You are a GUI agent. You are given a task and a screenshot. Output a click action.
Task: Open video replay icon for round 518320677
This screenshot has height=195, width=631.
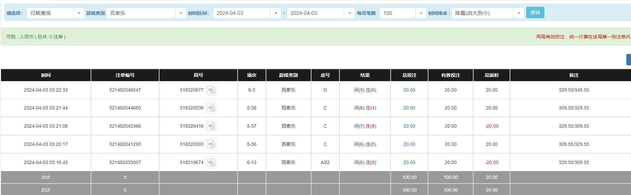211,90
